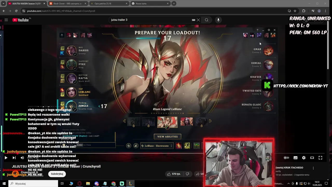This screenshot has width=332, height=187.
Task: Toggle YouTube subtitles icon
Action: (x=295, y=158)
